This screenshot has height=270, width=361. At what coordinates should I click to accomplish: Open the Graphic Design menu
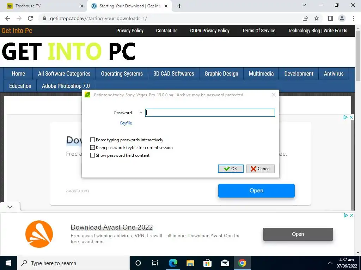[221, 74]
